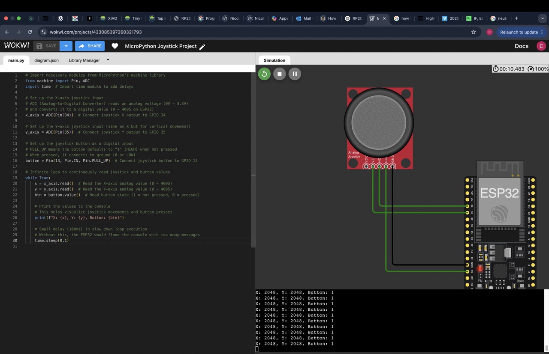Switch to the neutr browser tab
This screenshot has height=354, width=549.
[498, 18]
